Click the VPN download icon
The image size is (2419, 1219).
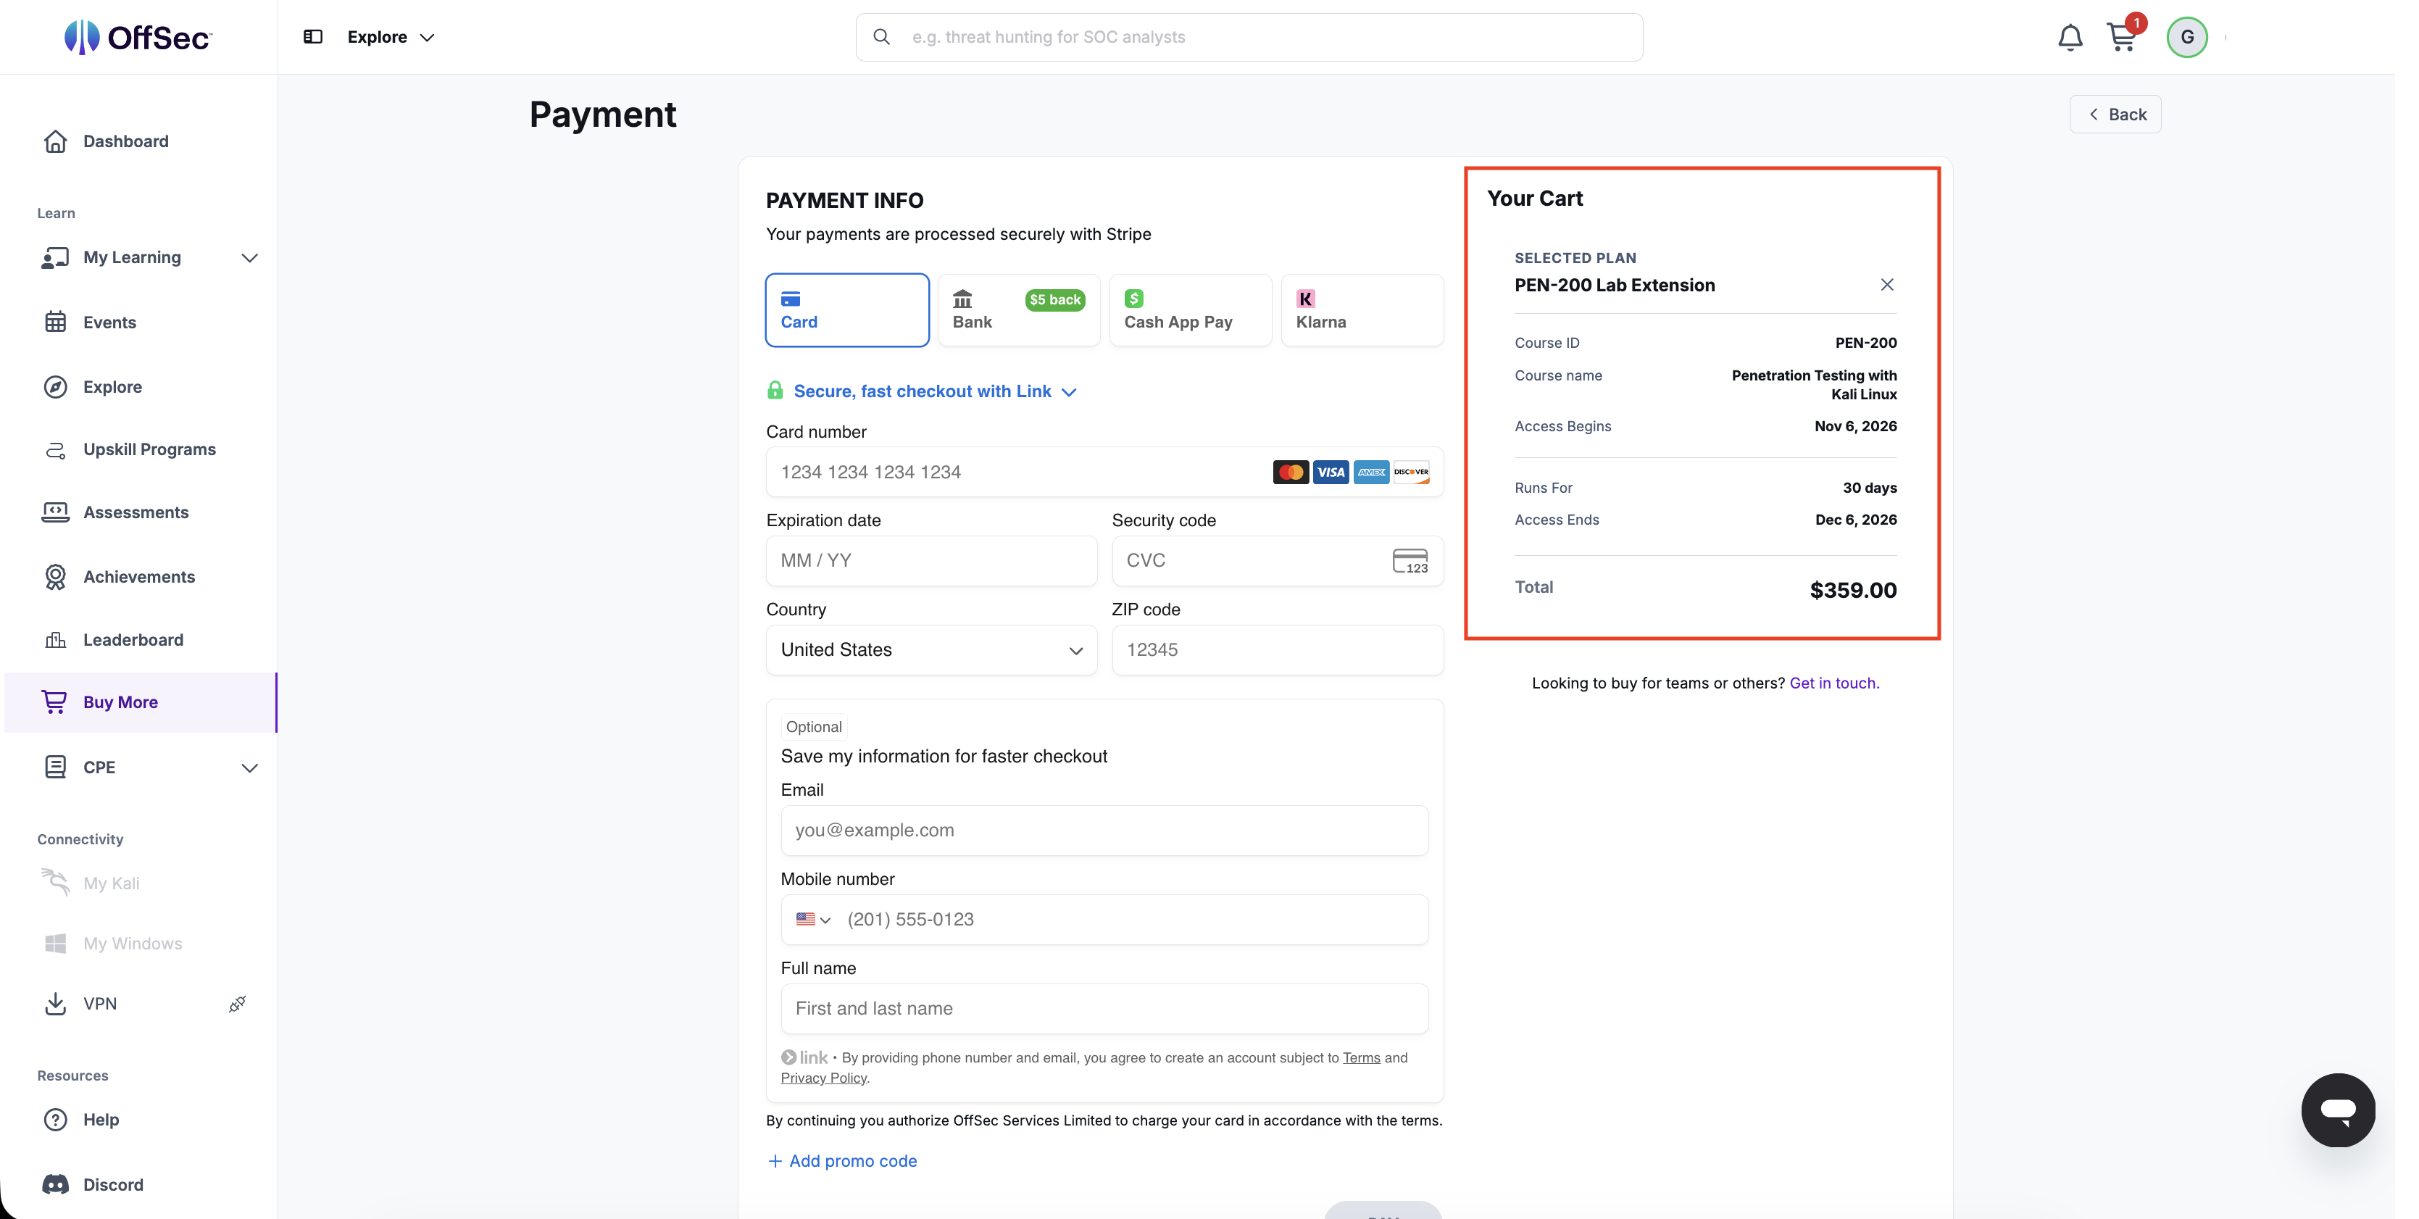tap(55, 1004)
